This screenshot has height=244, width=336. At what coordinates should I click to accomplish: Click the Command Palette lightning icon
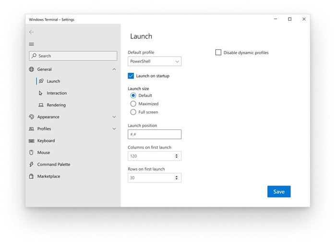click(x=32, y=164)
